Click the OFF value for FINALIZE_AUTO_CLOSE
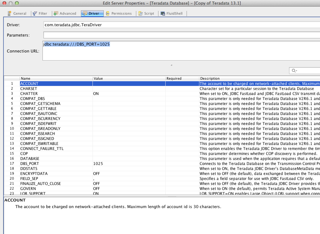The image size is (320, 234). (96, 184)
